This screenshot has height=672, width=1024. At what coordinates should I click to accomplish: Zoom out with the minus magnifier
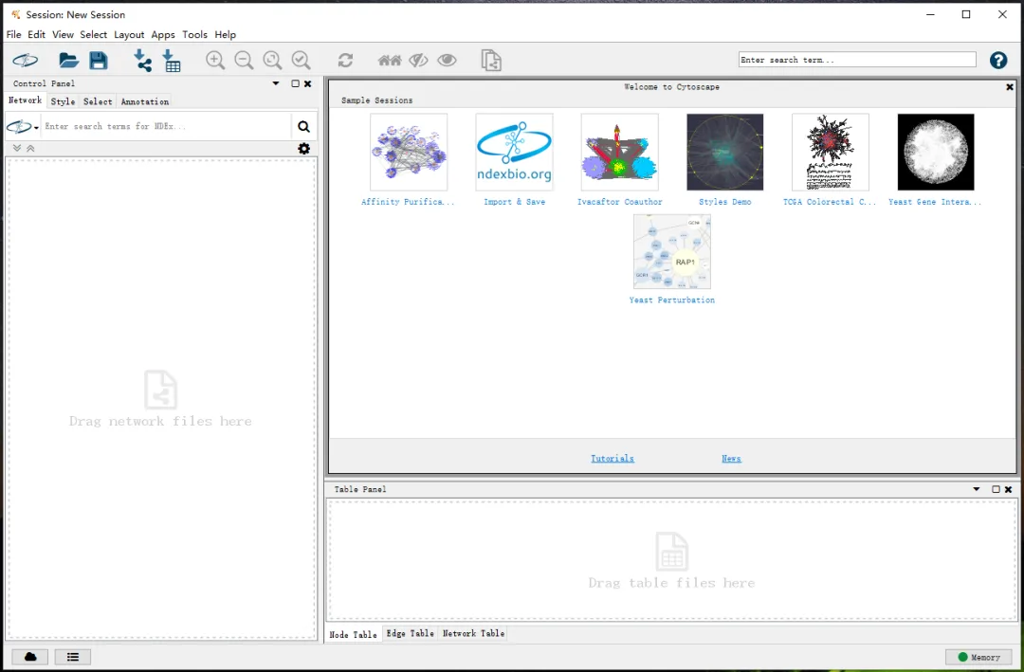(244, 60)
